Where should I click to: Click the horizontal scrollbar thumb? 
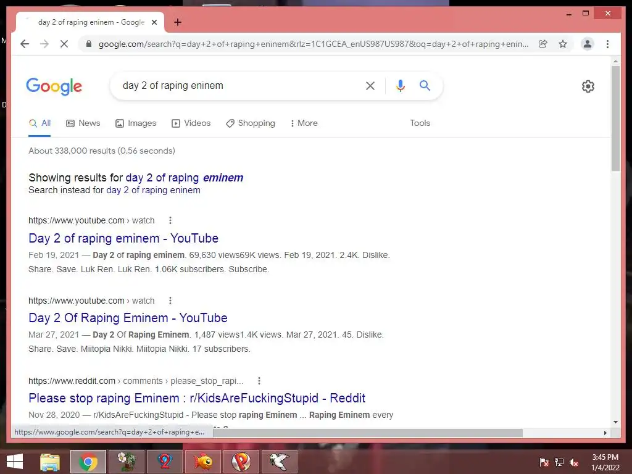[368, 433]
